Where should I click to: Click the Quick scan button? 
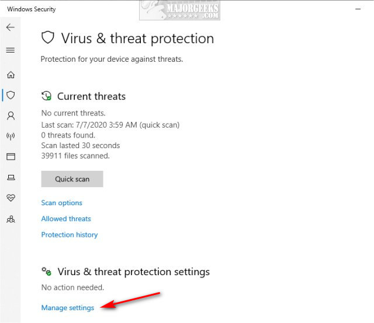[x=72, y=179]
